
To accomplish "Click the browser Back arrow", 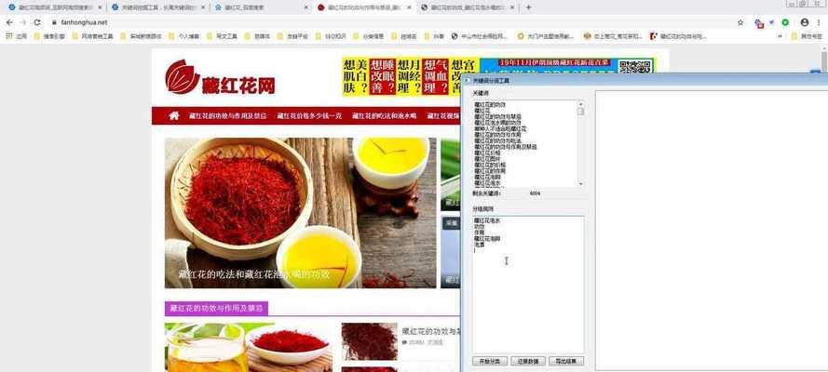I will pyautogui.click(x=9, y=22).
